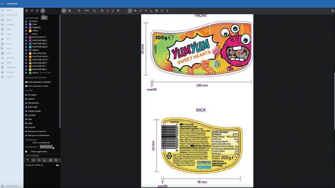Toggle the eye icon at top right
This screenshot has height=188, width=335.
pos(333,11)
